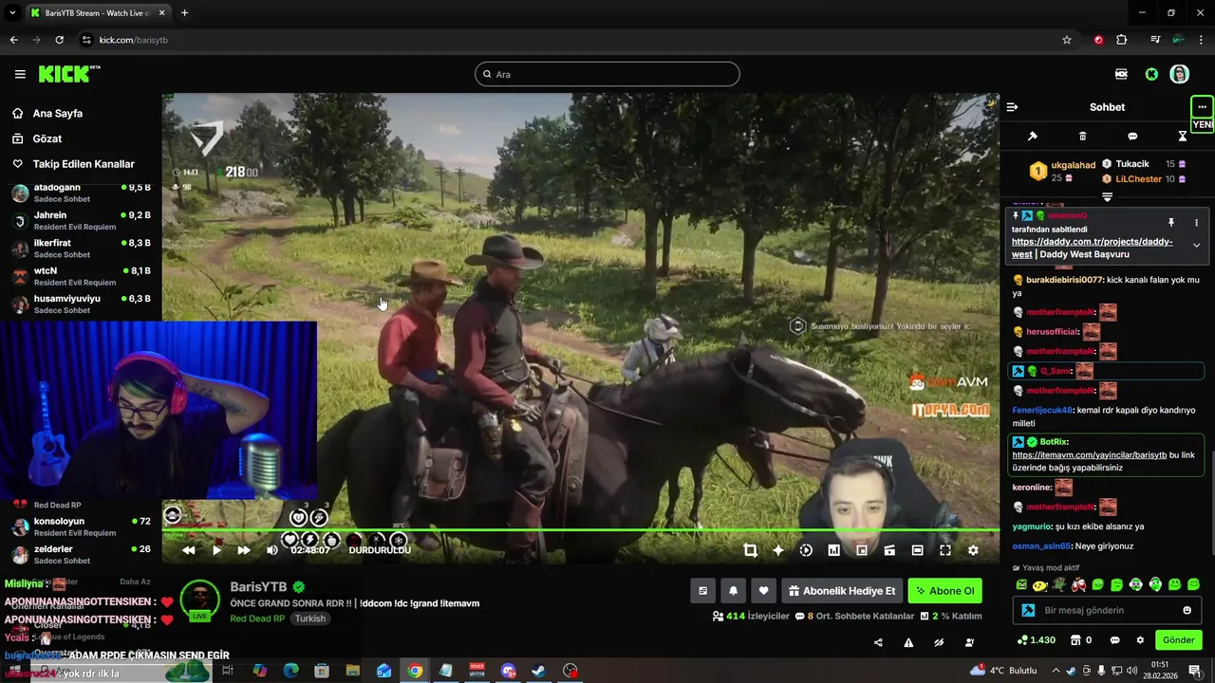Open wtcN channel in the sidebar
This screenshot has height=683, width=1215.
point(81,276)
